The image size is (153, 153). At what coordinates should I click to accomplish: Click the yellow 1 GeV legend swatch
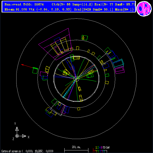click(x=96, y=151)
